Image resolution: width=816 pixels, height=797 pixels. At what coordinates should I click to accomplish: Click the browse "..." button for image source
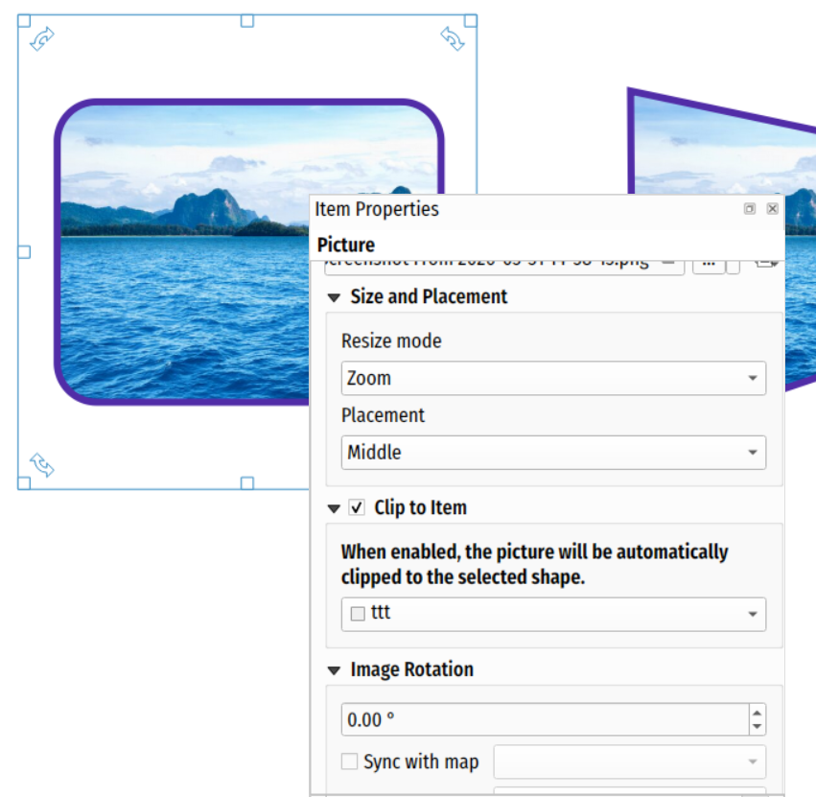(x=709, y=265)
